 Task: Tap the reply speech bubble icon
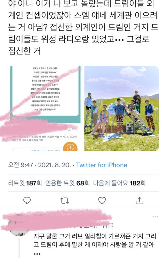click(27, 201)
